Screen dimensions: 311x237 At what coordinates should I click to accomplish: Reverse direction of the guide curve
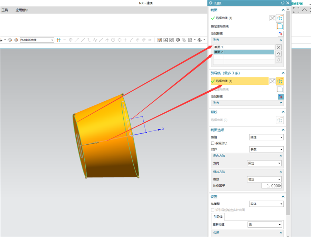click(x=272, y=81)
